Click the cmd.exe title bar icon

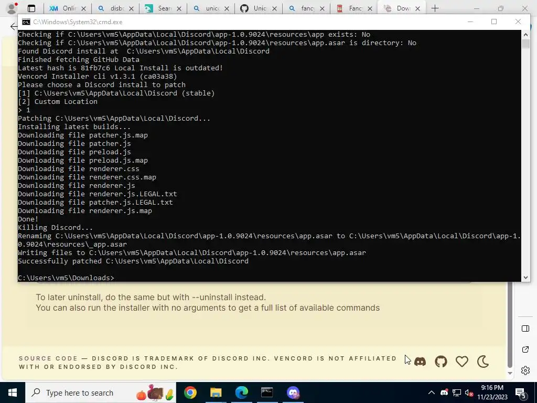pyautogui.click(x=26, y=22)
